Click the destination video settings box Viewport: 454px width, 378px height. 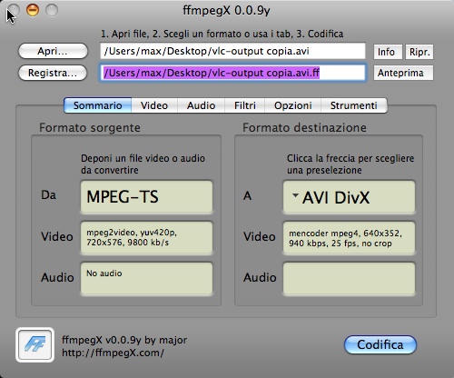pyautogui.click(x=349, y=238)
